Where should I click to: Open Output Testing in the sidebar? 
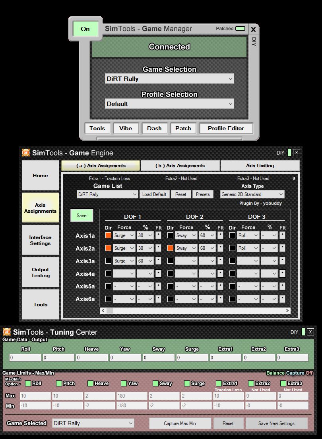[40, 272]
